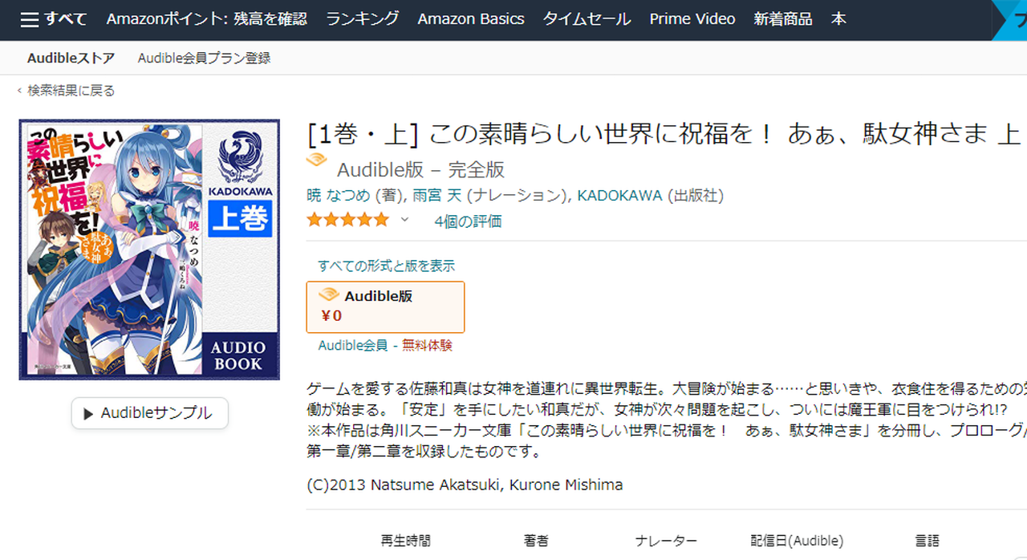The width and height of the screenshot is (1027, 560).
Task: Click the Audible logo beside Audible版 – 完全版
Action: click(x=318, y=161)
